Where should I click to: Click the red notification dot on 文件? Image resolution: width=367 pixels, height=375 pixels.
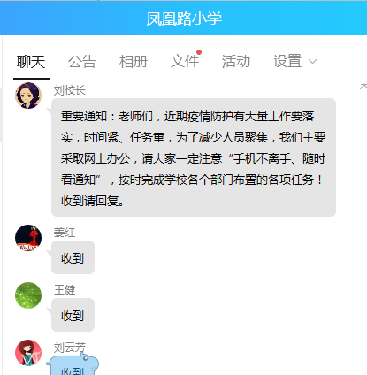[x=199, y=52]
